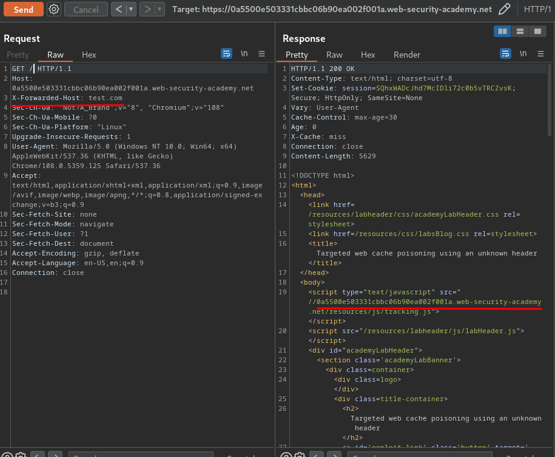Click the 'Age: 0' response header

point(304,127)
